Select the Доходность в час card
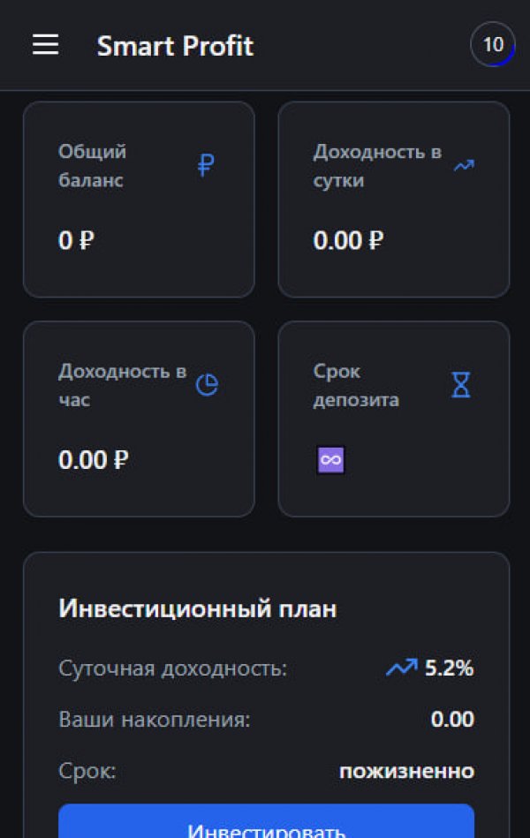The width and height of the screenshot is (530, 838). pos(138,419)
